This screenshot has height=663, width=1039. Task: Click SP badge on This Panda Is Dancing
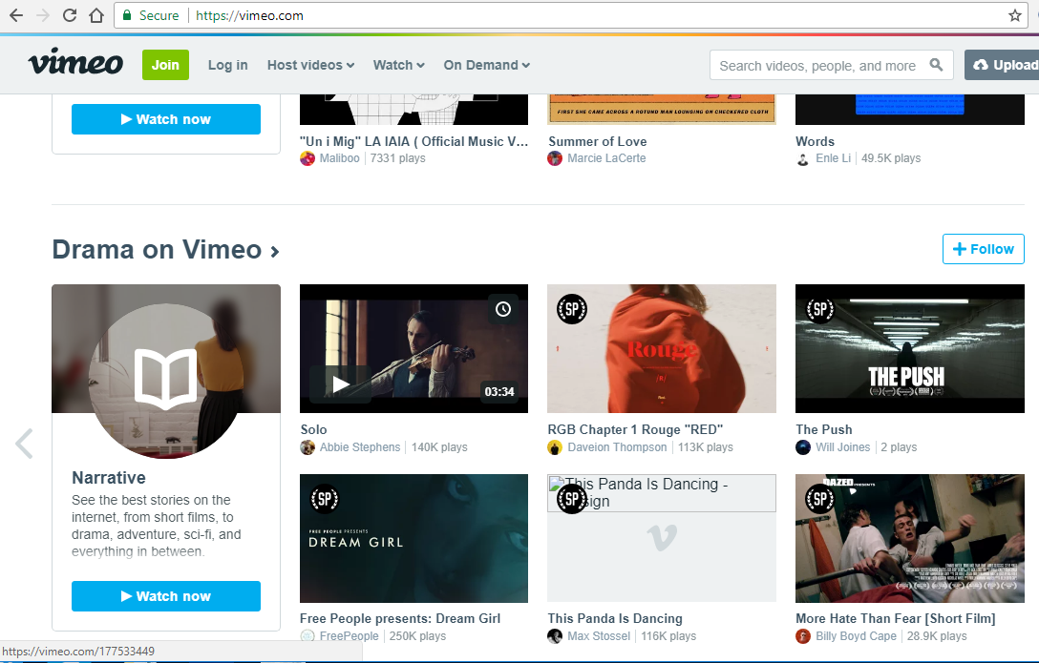(572, 499)
